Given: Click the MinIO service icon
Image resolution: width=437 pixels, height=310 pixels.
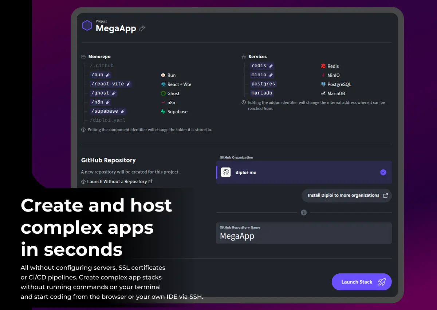Looking at the screenshot, I should click(323, 75).
